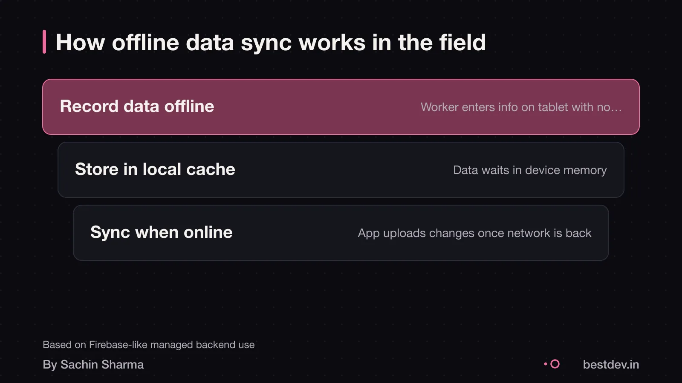Click "Data waits in device memory" description

tap(530, 170)
